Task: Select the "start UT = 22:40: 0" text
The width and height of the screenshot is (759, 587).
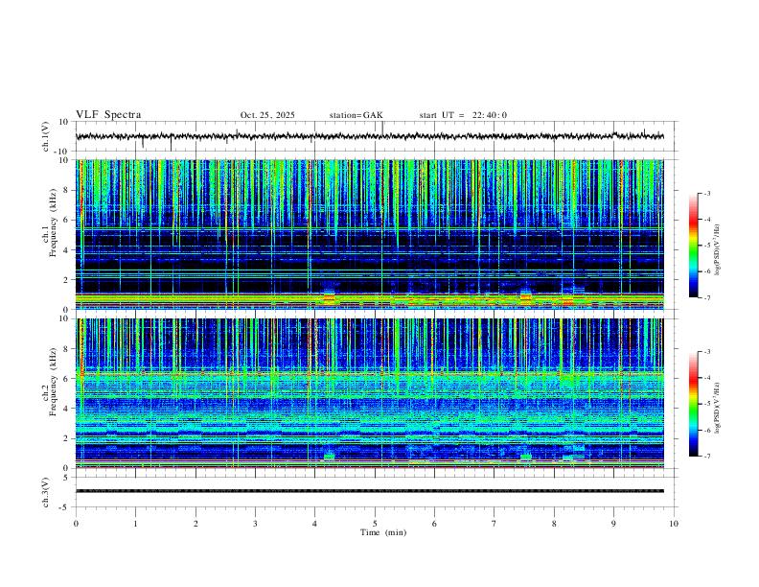Action: tap(463, 115)
